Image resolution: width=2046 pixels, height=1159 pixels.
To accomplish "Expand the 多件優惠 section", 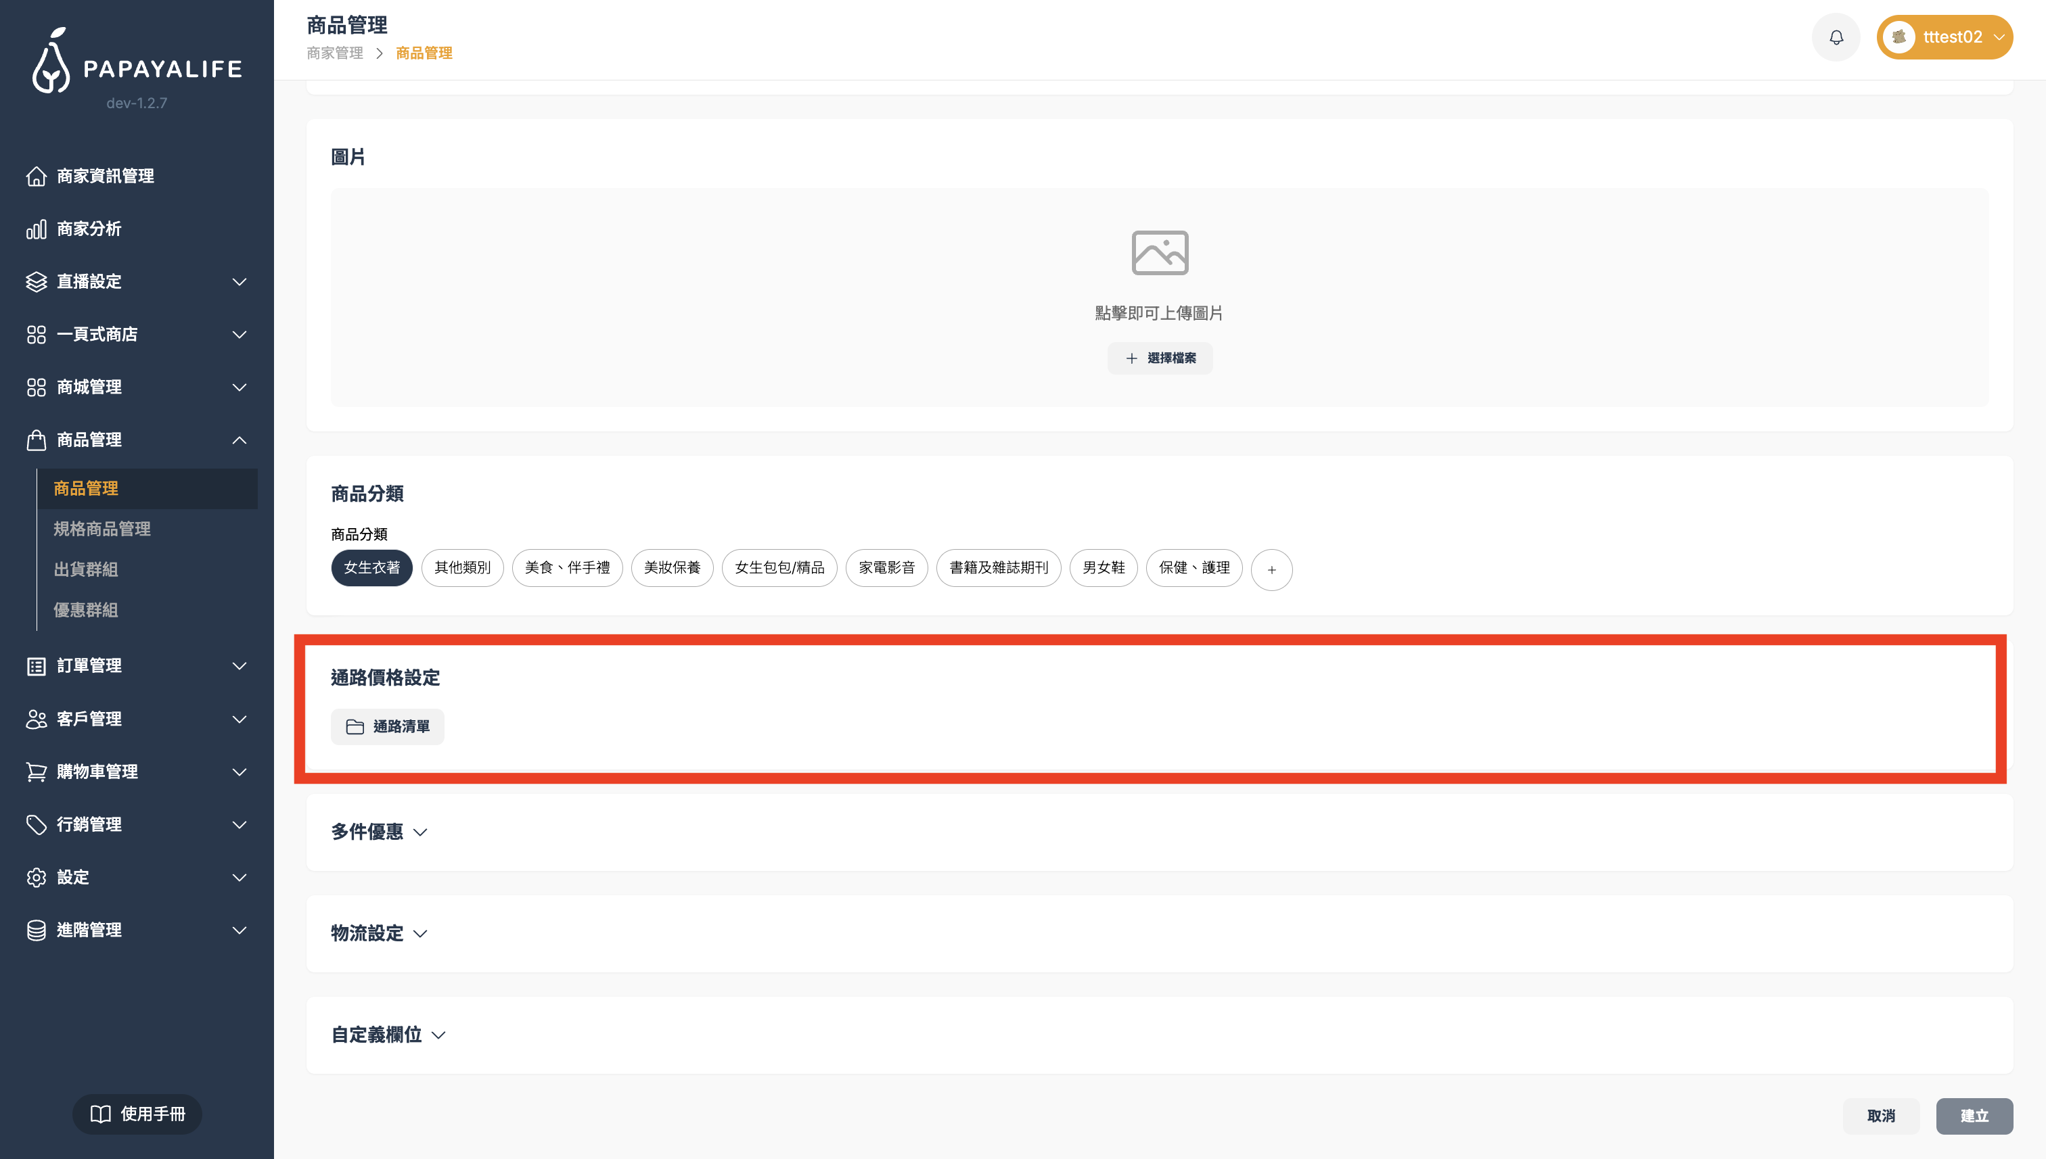I will 379,832.
